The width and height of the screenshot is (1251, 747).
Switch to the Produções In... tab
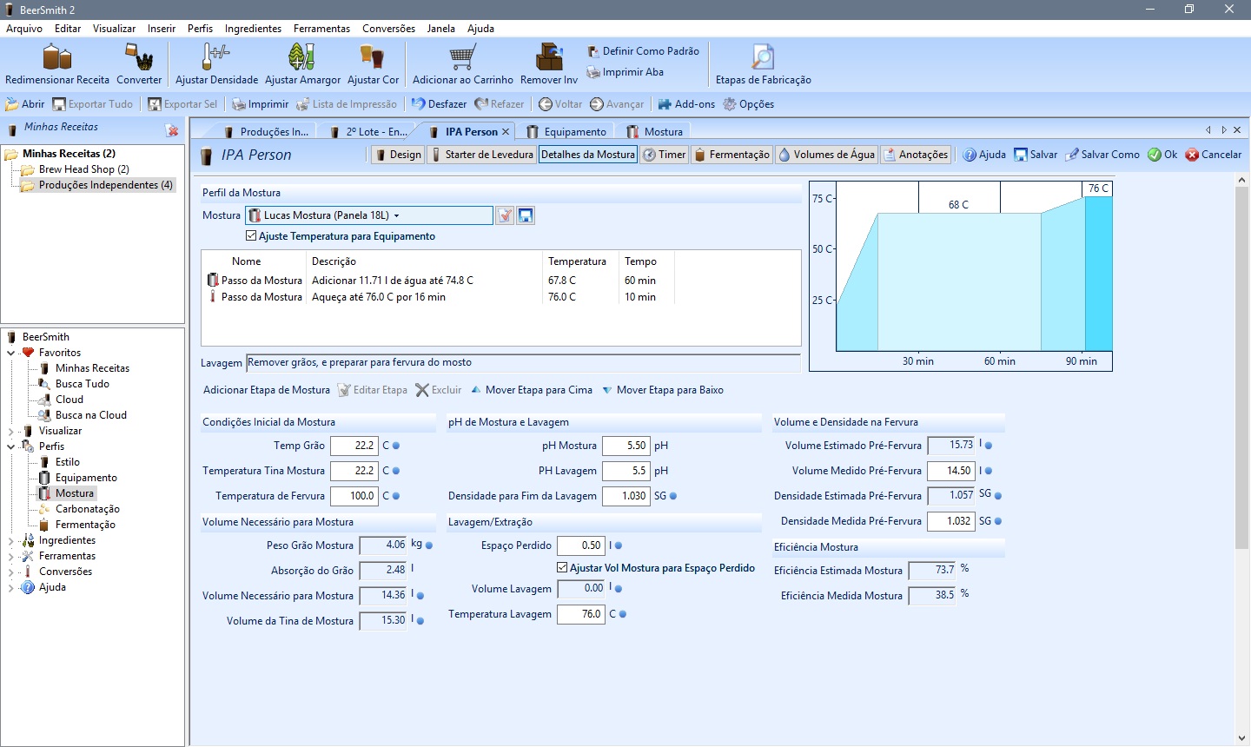(x=266, y=131)
